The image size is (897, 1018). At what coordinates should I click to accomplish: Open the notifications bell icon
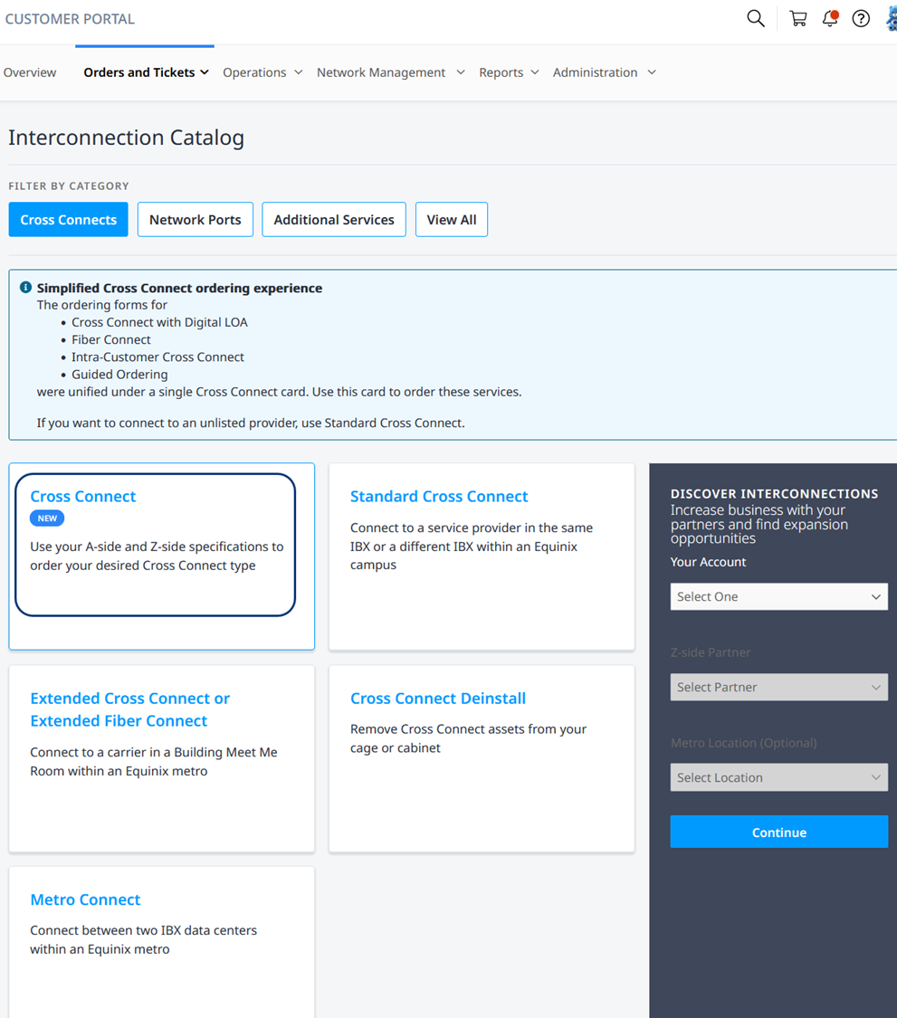[x=830, y=18]
